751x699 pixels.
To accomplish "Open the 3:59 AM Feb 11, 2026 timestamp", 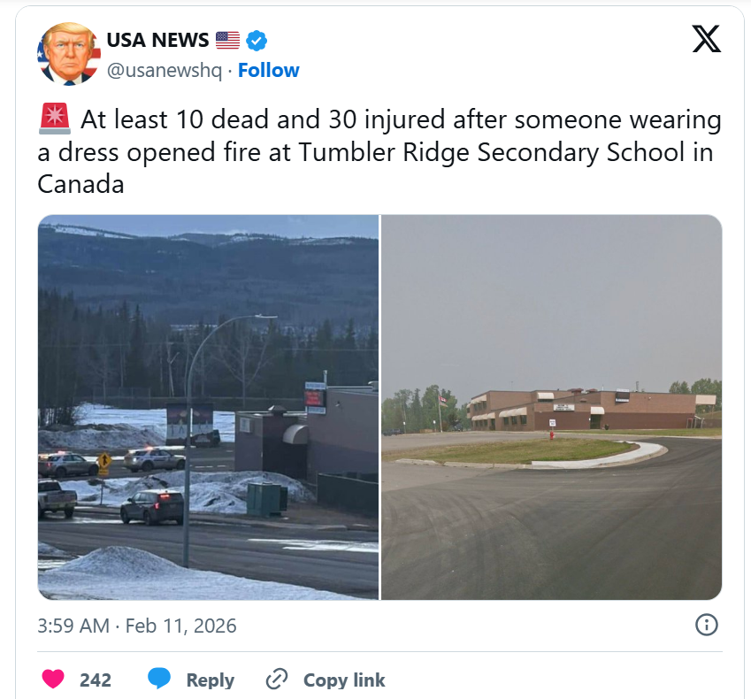I will point(137,626).
